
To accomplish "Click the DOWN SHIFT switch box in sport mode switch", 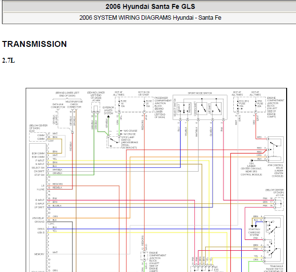I will pos(202,109).
